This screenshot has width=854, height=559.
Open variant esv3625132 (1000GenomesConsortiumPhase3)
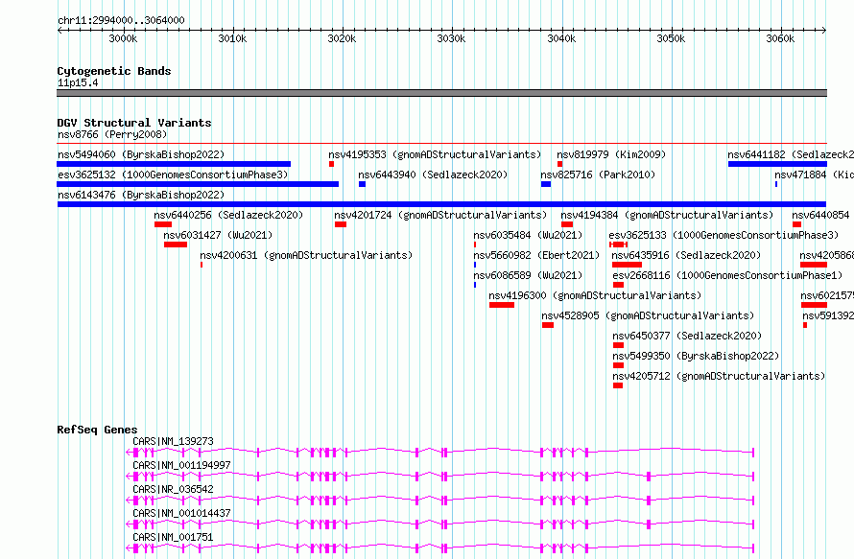pyautogui.click(x=173, y=175)
